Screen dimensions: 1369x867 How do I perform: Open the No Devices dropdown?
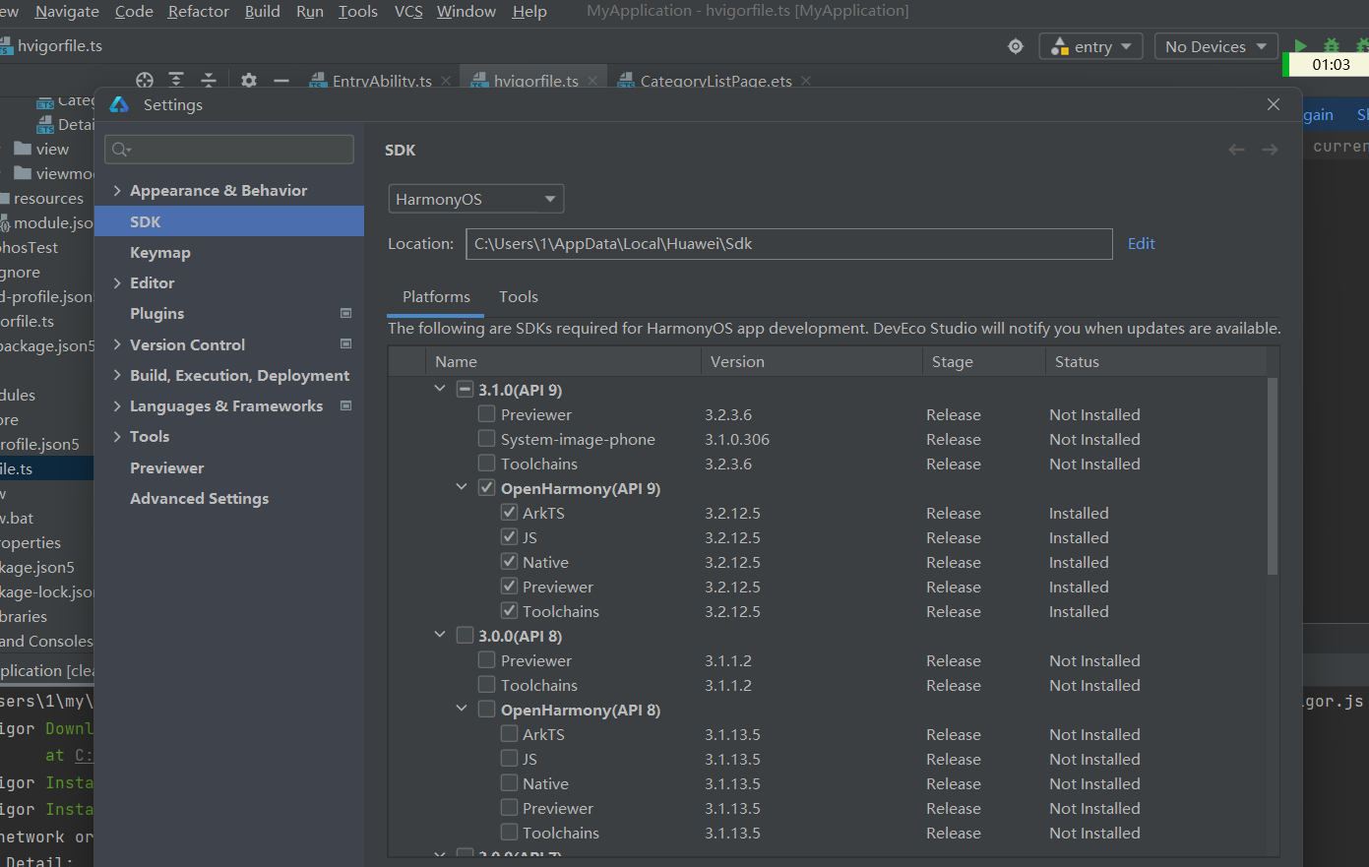(x=1216, y=46)
